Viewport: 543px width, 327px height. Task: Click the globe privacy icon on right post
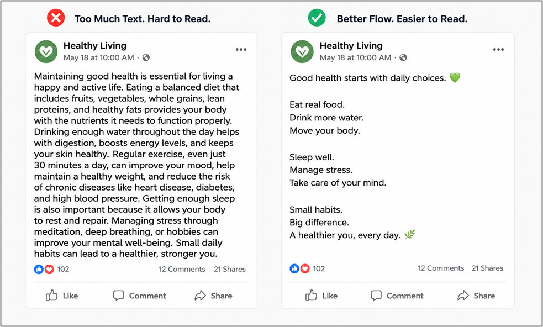coord(403,57)
